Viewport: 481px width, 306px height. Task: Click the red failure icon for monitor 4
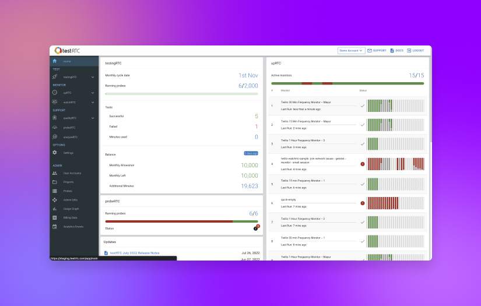363,164
